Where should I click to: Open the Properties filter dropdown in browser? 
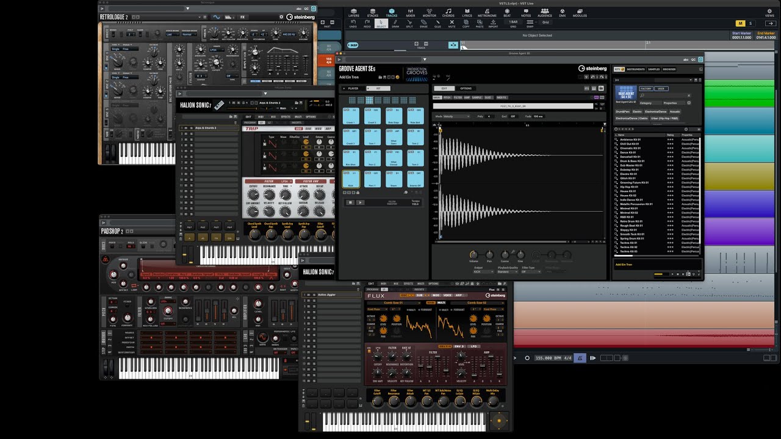673,103
